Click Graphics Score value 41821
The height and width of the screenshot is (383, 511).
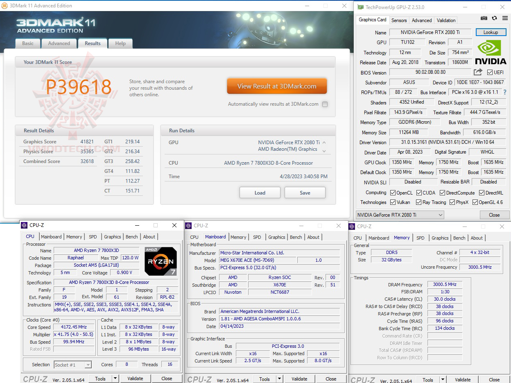pos(87,142)
